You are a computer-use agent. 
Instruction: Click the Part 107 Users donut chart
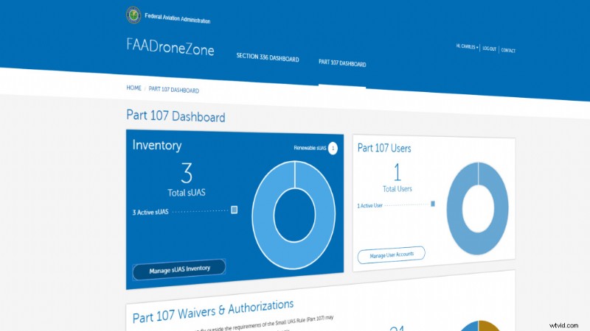coord(478,209)
